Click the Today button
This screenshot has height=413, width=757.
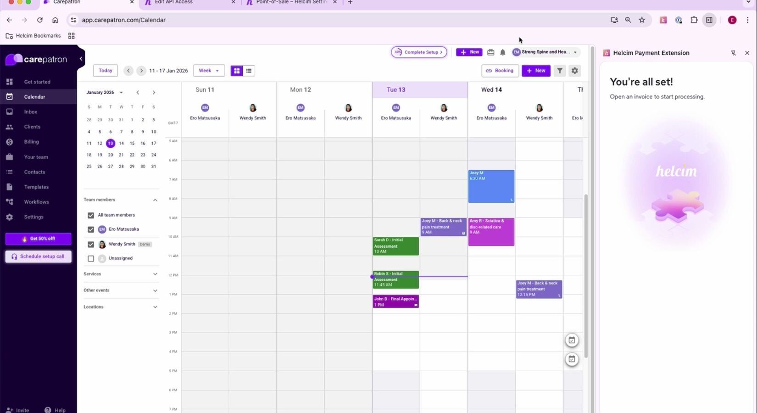click(x=105, y=71)
